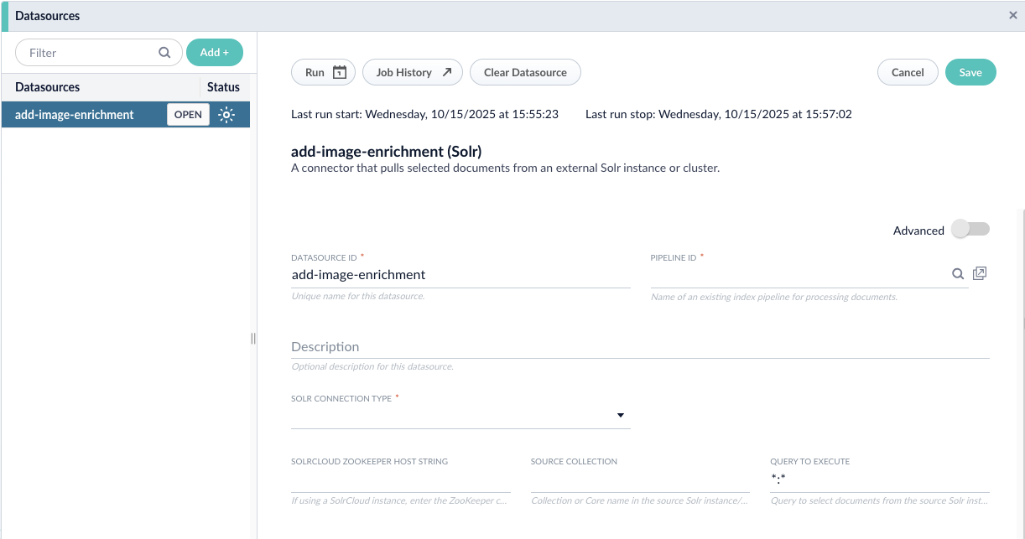Click the Query to Execute field

point(879,478)
